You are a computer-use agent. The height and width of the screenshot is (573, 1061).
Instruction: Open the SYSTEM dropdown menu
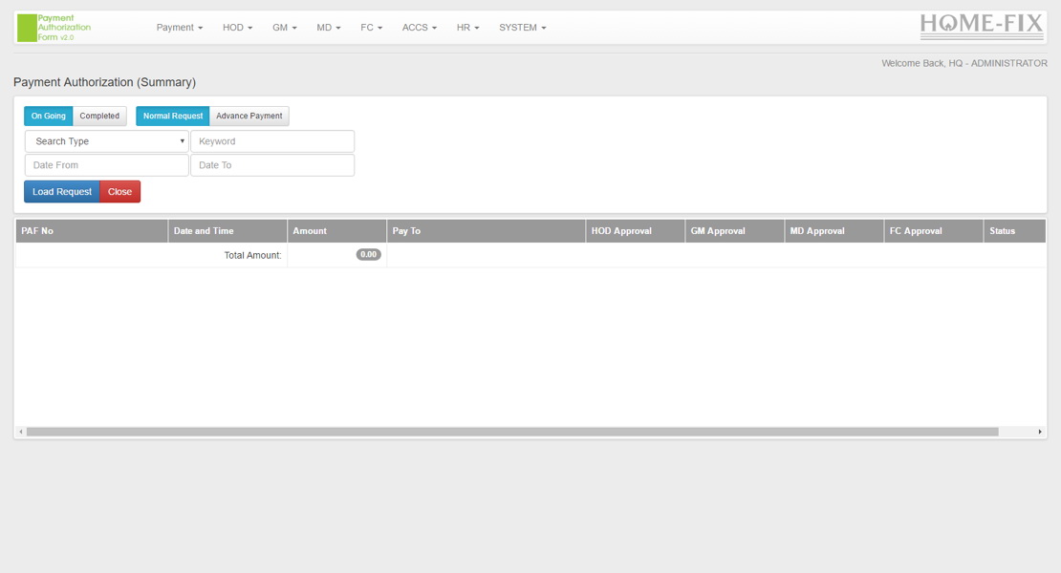tap(521, 28)
